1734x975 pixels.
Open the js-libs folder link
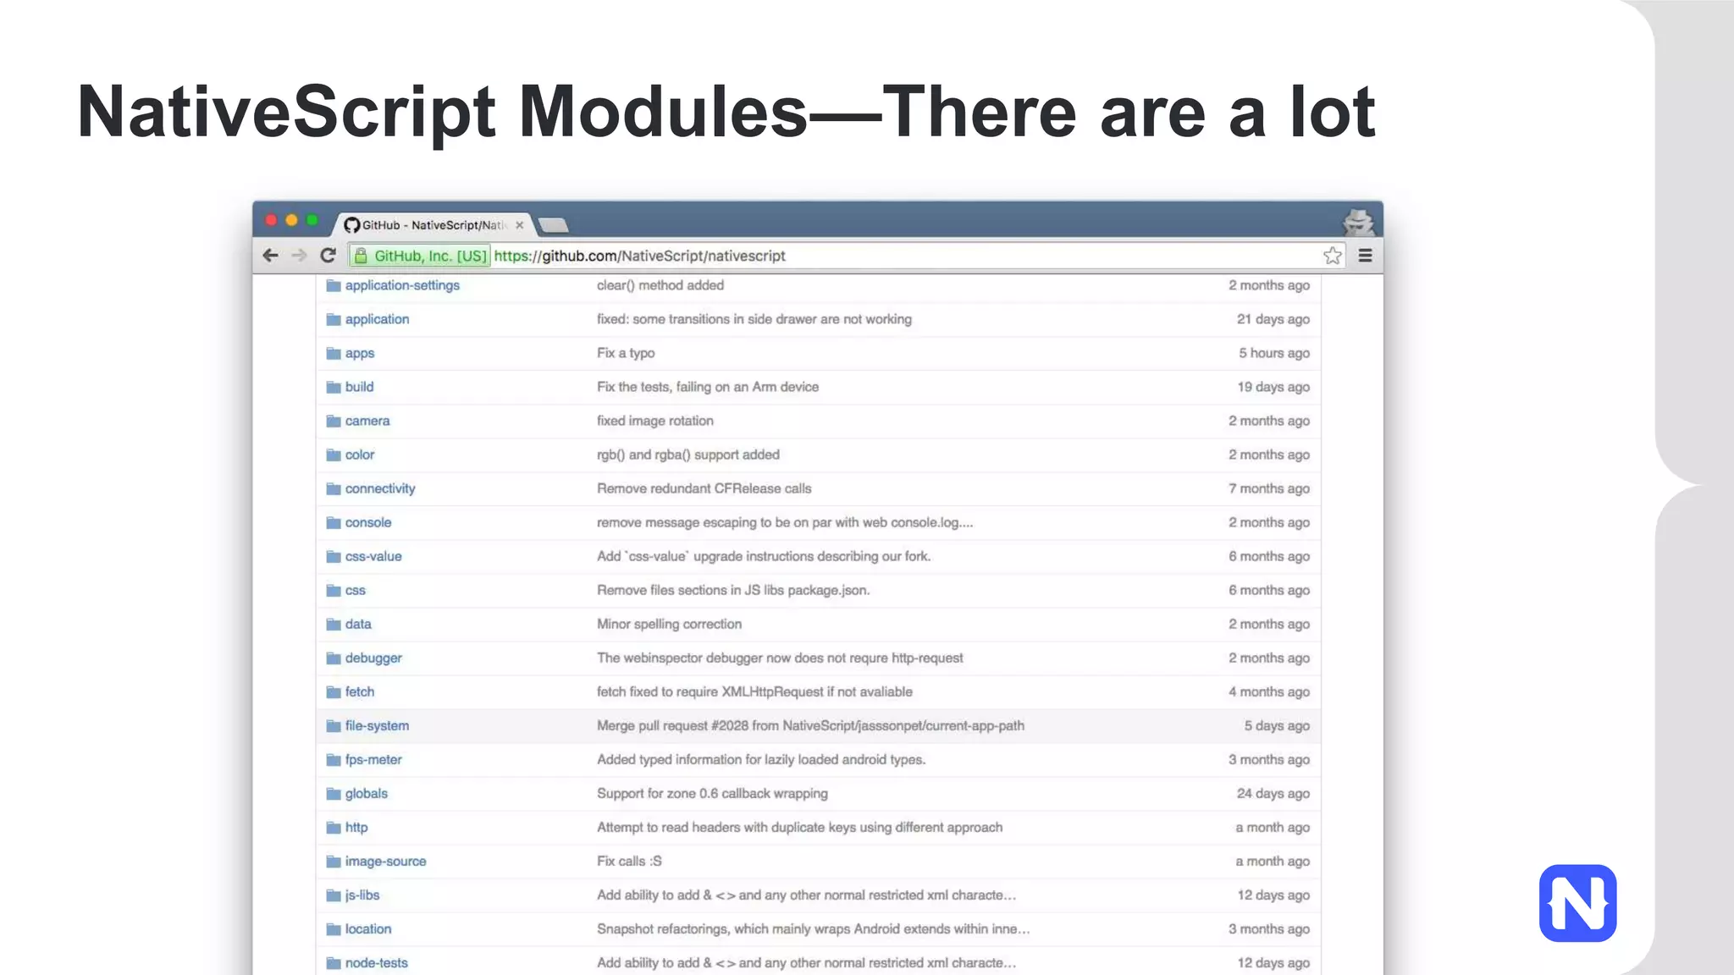[362, 895]
